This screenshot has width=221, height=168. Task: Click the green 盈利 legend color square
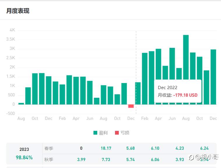tap(95, 133)
